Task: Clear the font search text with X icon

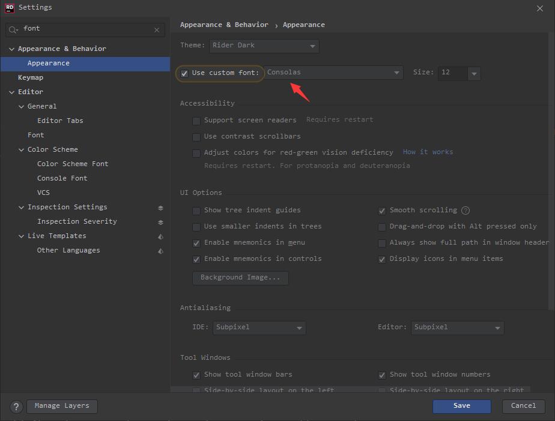Action: 157,29
